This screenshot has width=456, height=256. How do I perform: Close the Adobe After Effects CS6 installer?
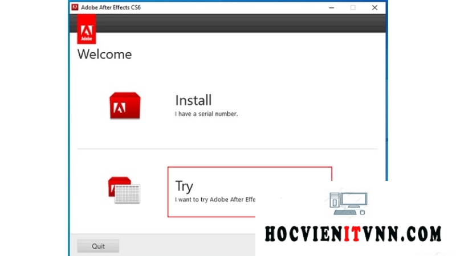pyautogui.click(x=374, y=7)
